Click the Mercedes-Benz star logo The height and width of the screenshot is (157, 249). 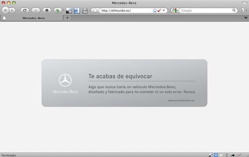(65, 80)
